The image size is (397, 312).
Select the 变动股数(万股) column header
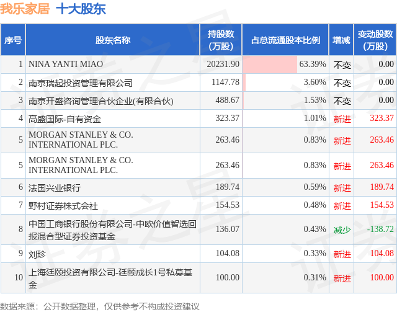[375, 40]
